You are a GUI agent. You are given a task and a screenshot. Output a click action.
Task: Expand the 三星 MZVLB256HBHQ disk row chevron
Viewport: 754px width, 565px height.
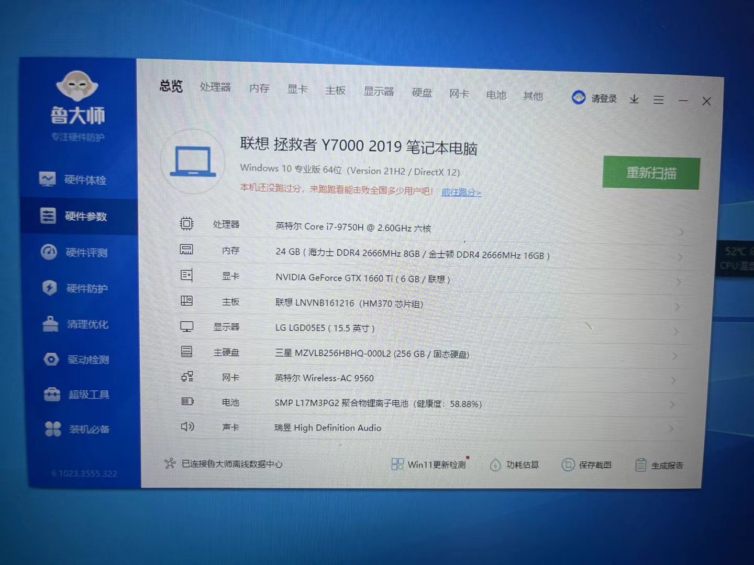pyautogui.click(x=675, y=356)
